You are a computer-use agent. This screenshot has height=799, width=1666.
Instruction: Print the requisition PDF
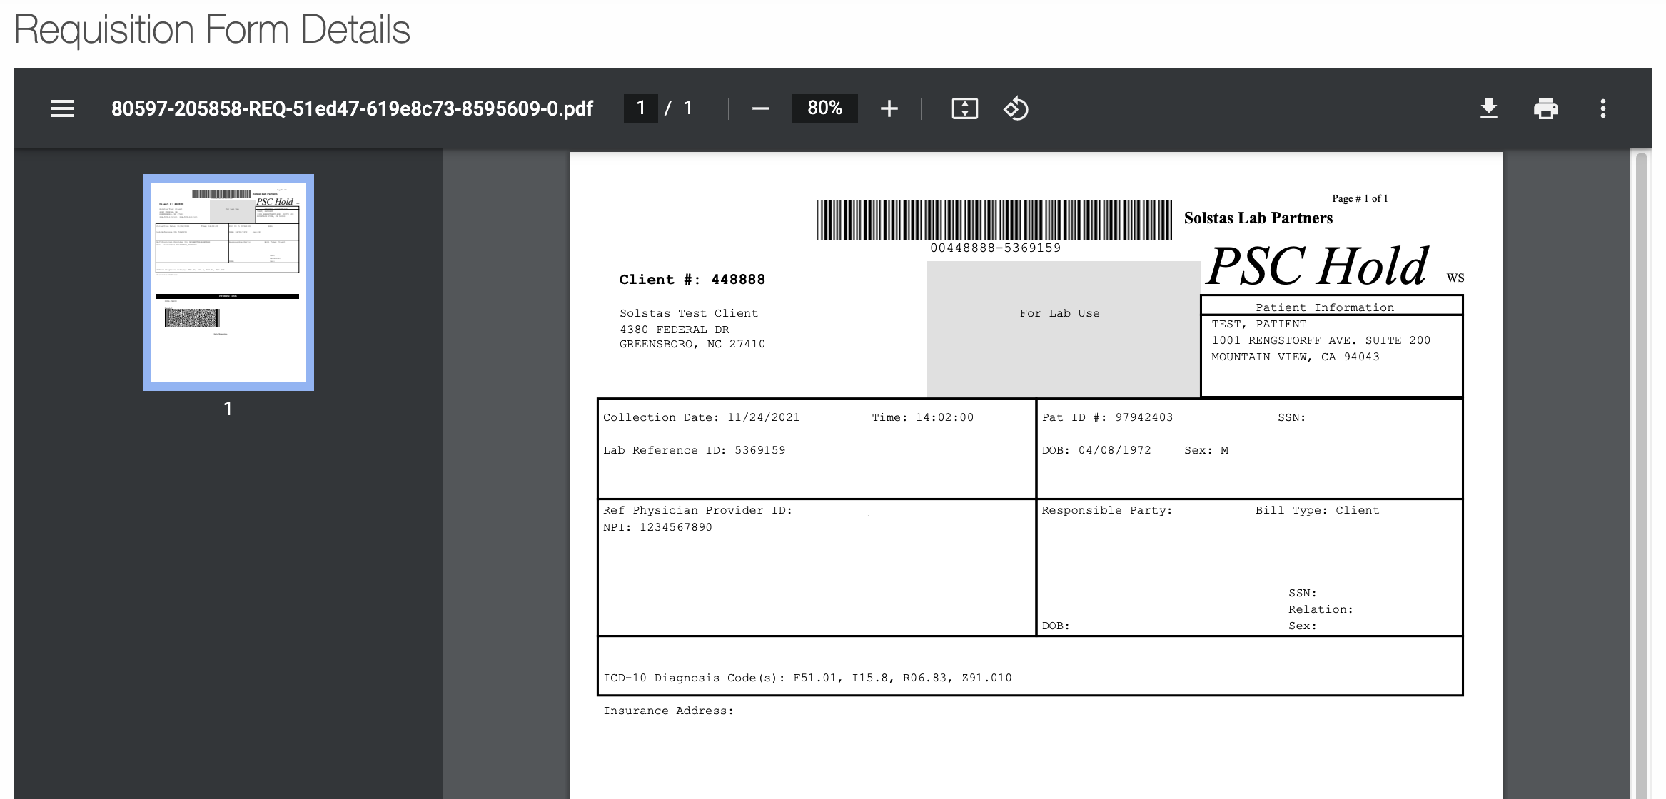(1545, 108)
